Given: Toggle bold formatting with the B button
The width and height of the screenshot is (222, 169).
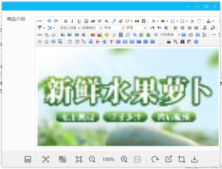Looking at the screenshot, I should click(66, 21).
